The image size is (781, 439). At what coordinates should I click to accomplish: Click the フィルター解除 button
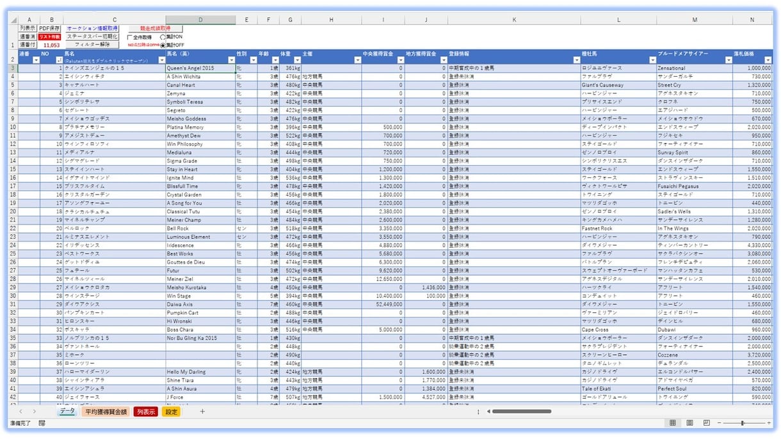pos(92,45)
